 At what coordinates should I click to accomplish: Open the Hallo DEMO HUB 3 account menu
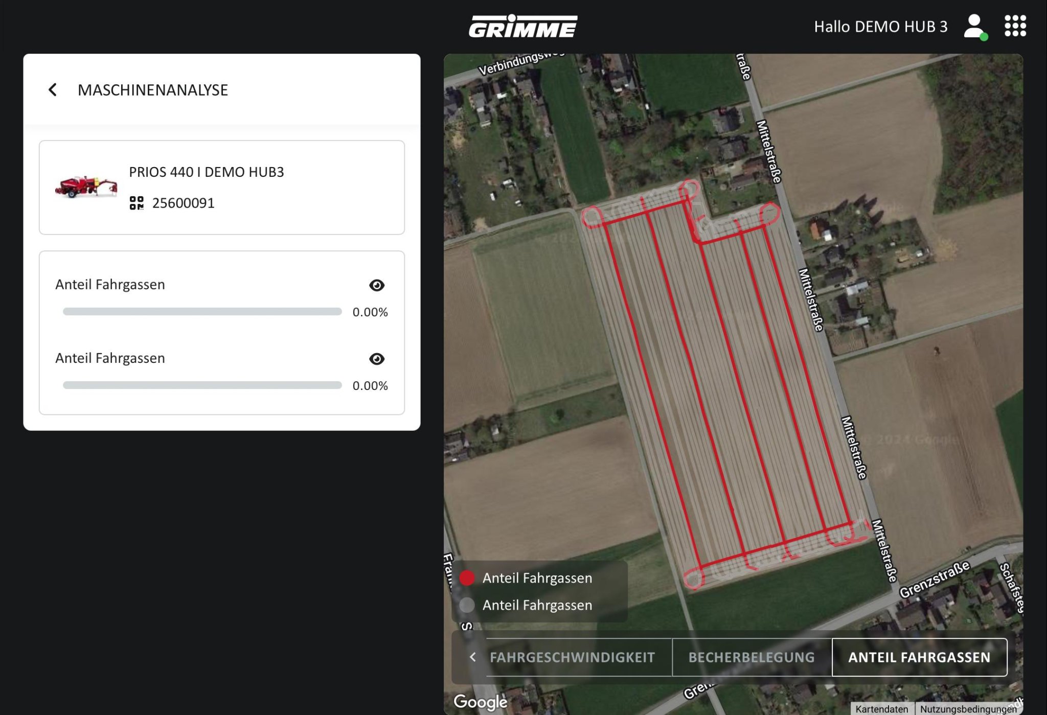click(x=880, y=27)
